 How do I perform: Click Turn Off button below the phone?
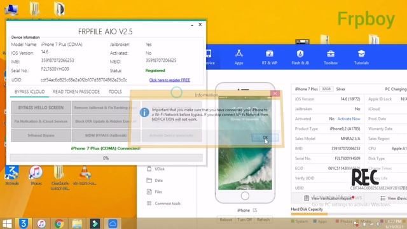(x=244, y=219)
